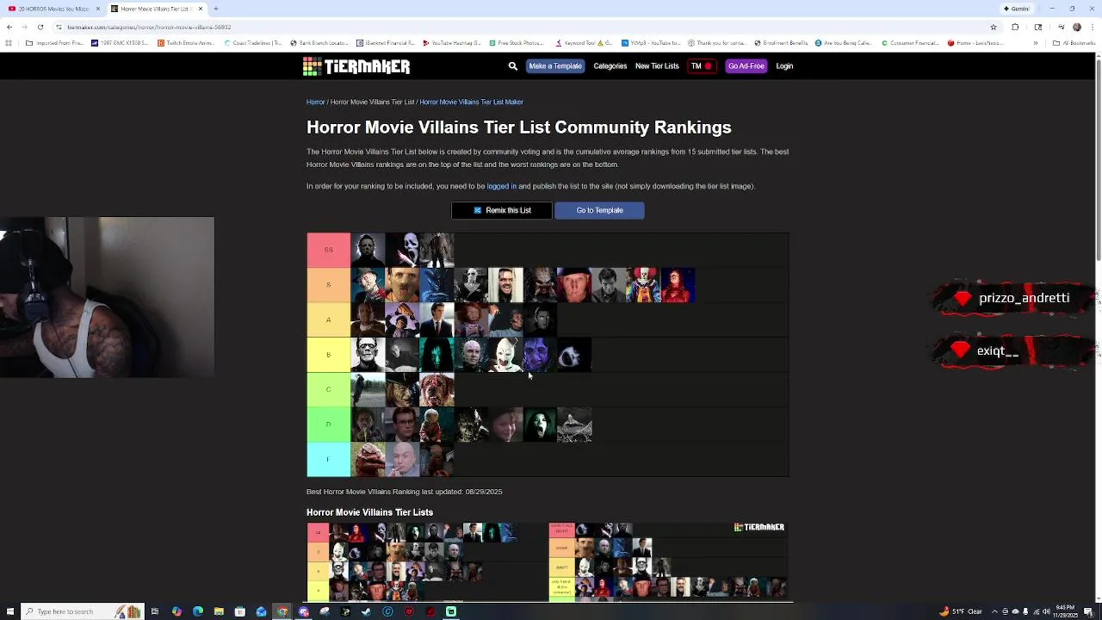
Task: Open first community tier list thumbnail
Action: pyautogui.click(x=426, y=561)
